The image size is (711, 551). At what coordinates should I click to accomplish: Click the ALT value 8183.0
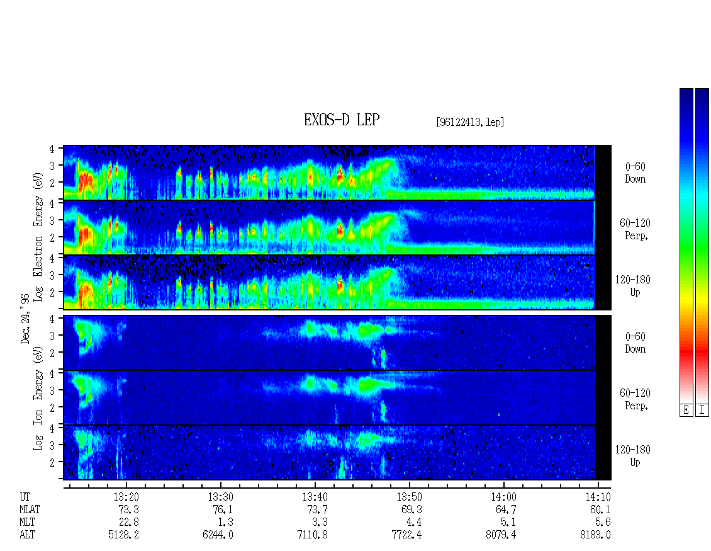click(595, 535)
